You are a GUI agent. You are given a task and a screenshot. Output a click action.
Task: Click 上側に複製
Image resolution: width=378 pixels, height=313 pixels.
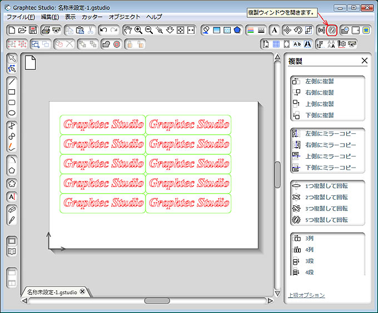(x=320, y=104)
